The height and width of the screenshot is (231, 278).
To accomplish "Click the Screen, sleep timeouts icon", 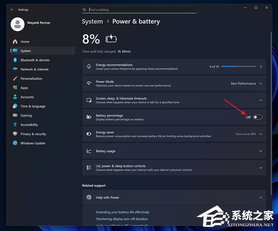I will coord(89,100).
